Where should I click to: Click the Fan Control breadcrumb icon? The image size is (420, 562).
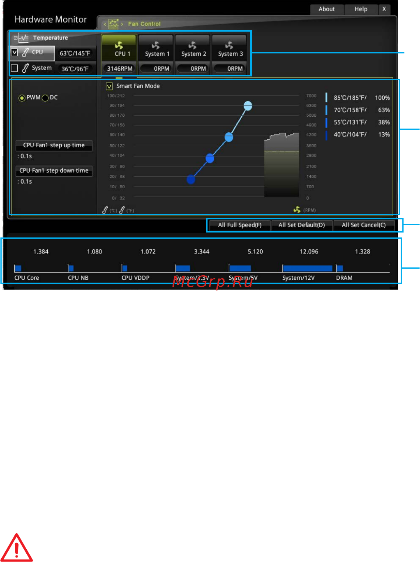pyautogui.click(x=113, y=24)
